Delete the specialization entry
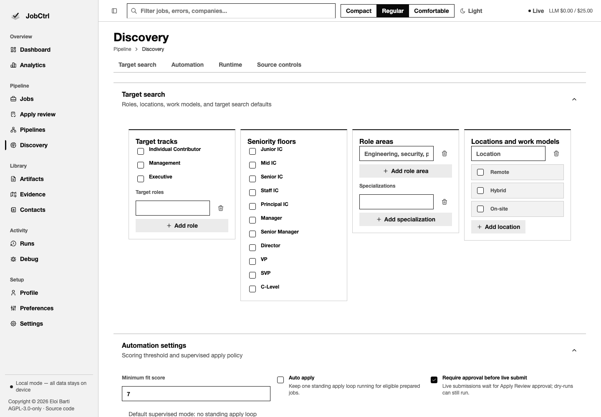 (444, 202)
